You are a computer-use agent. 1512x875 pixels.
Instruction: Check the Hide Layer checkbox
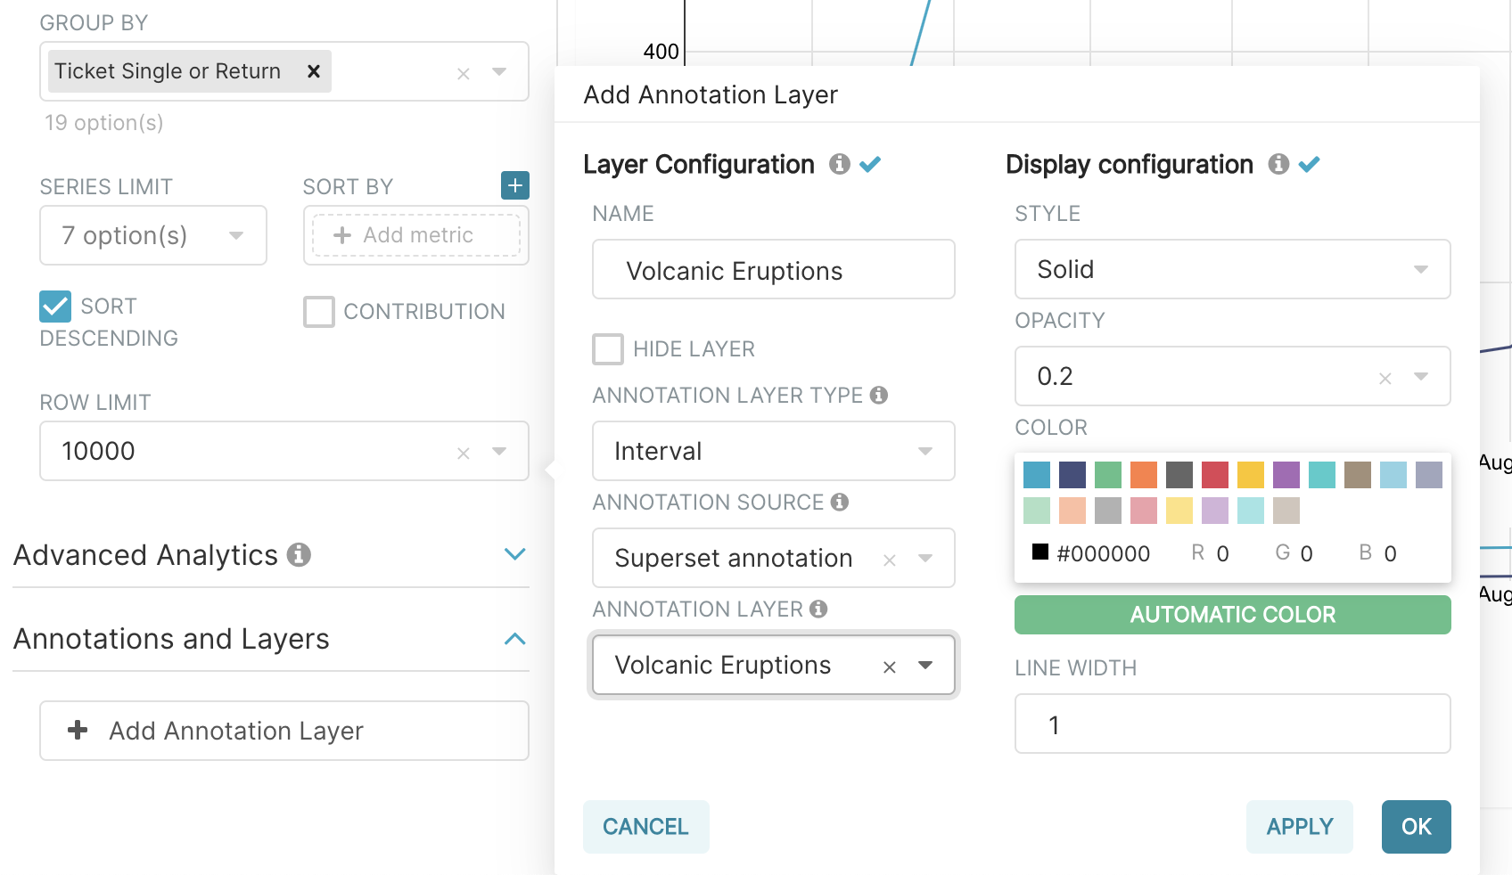[608, 349]
